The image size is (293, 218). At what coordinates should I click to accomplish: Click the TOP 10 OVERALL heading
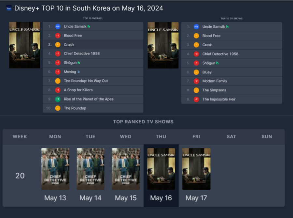point(93,18)
